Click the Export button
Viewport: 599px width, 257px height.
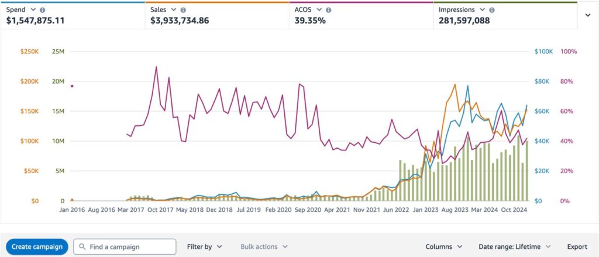(577, 247)
